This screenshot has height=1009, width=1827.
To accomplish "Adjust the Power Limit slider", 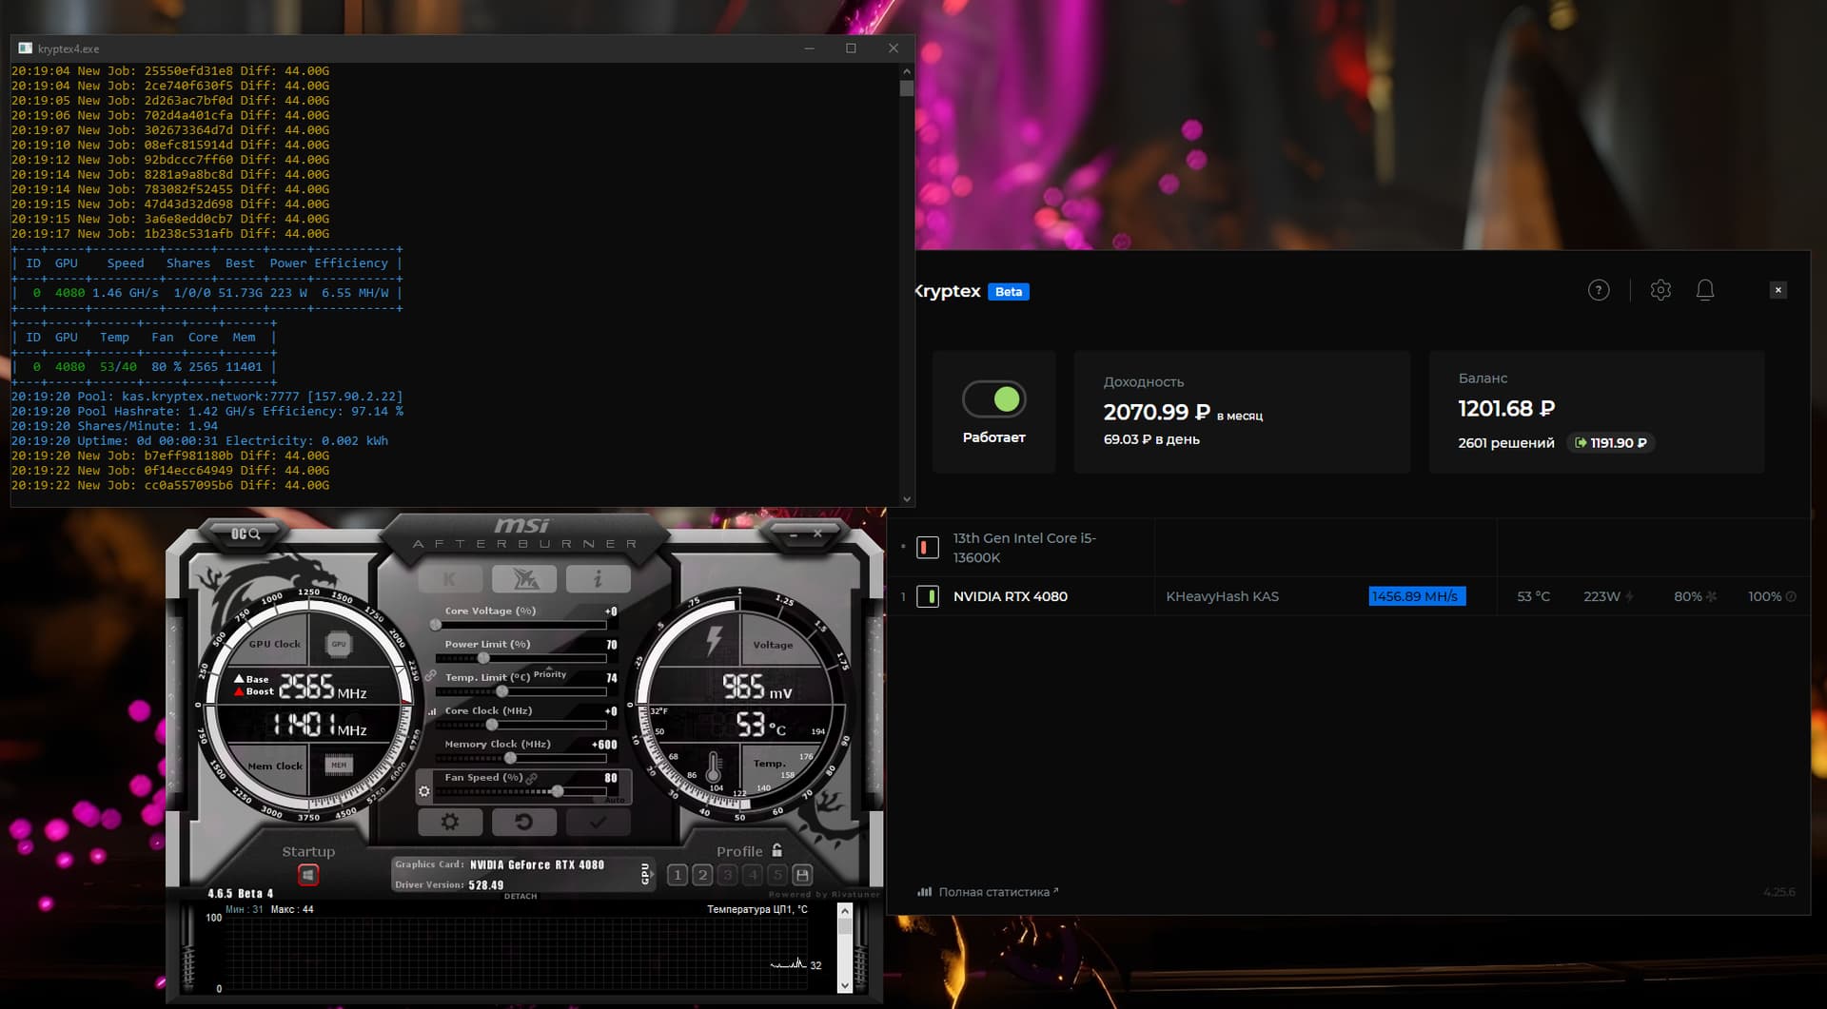I will tap(521, 658).
